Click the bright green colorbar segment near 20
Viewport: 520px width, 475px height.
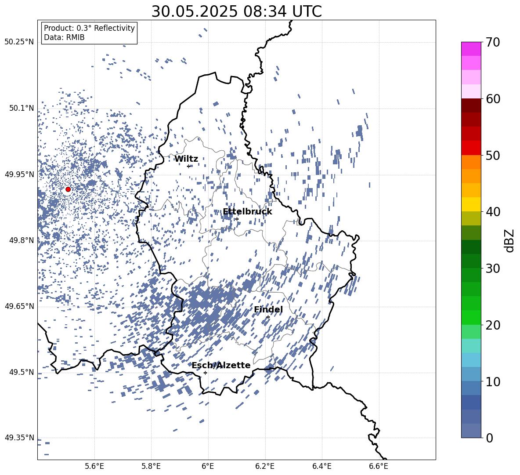coord(471,317)
